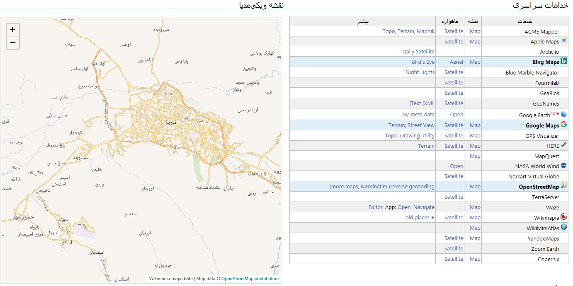Open Google Earth w/ meta data link
The image size is (573, 286).
[419, 115]
